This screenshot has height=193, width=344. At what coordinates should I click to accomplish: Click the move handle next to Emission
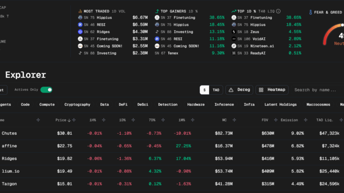tap(306, 120)
